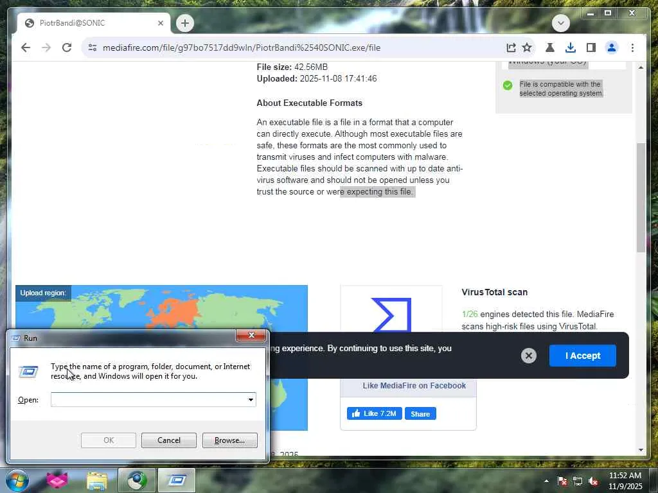Open Windows Explorer from taskbar
Screen dimensions: 658x493
point(97,481)
